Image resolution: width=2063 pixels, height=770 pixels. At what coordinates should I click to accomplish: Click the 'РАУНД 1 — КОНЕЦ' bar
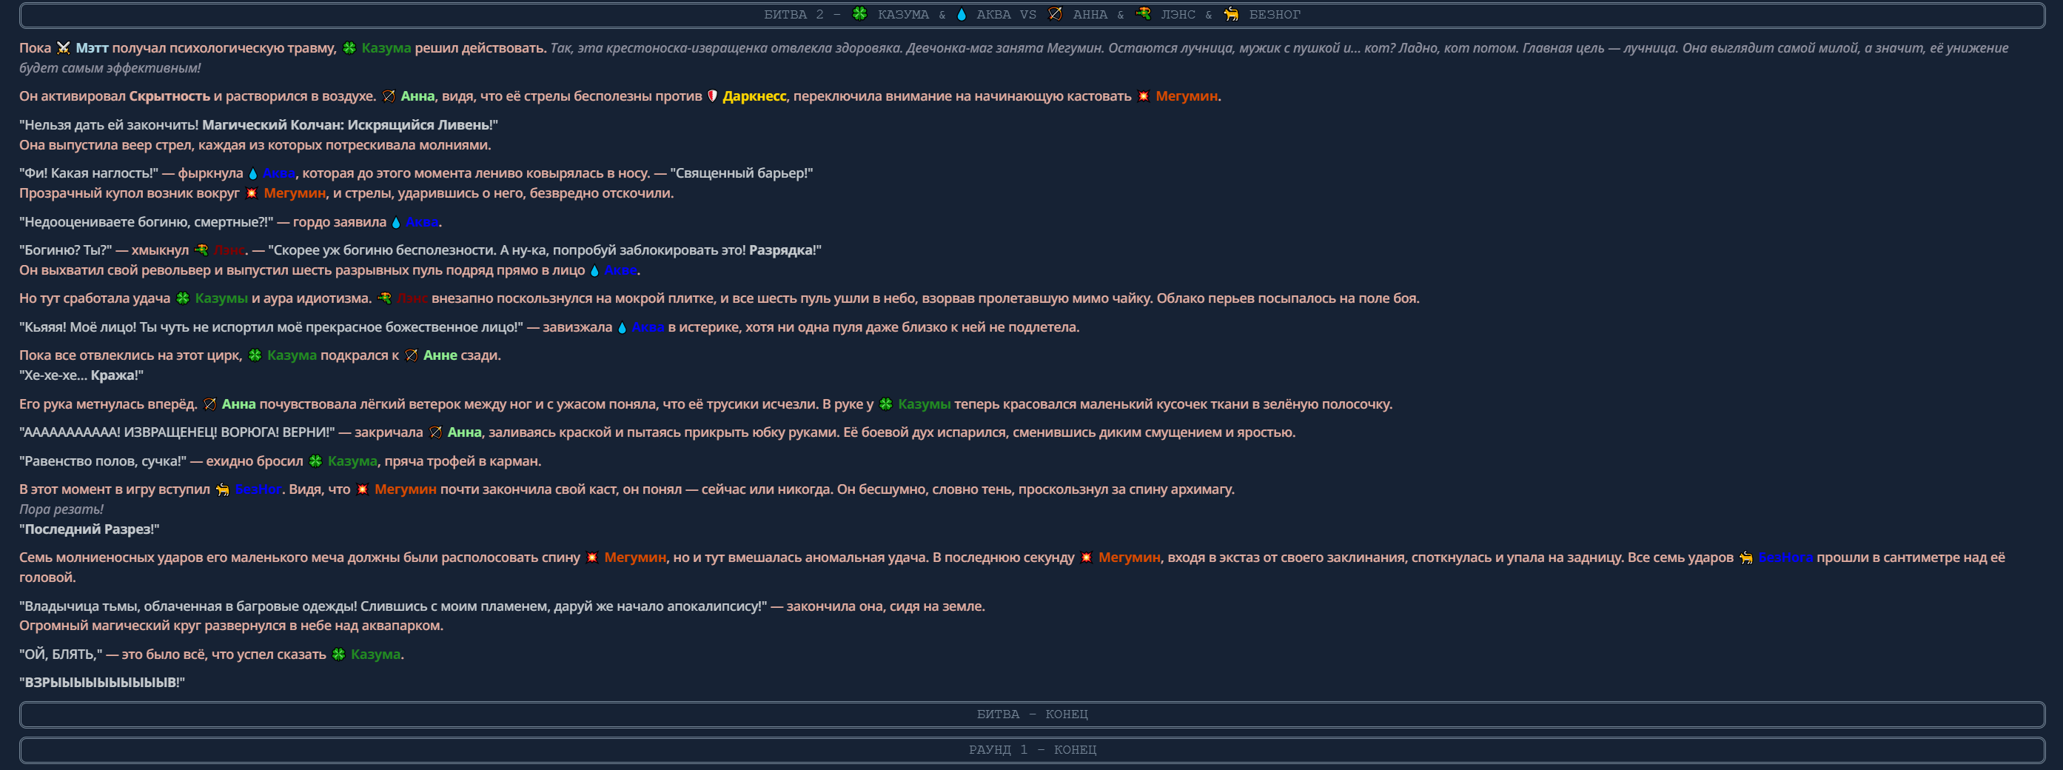point(1032,749)
